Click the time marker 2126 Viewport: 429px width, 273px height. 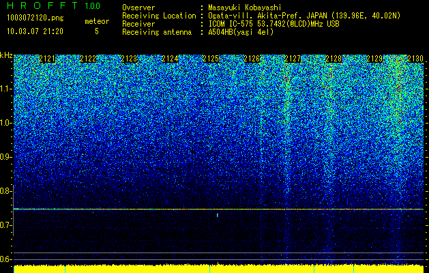(x=252, y=59)
